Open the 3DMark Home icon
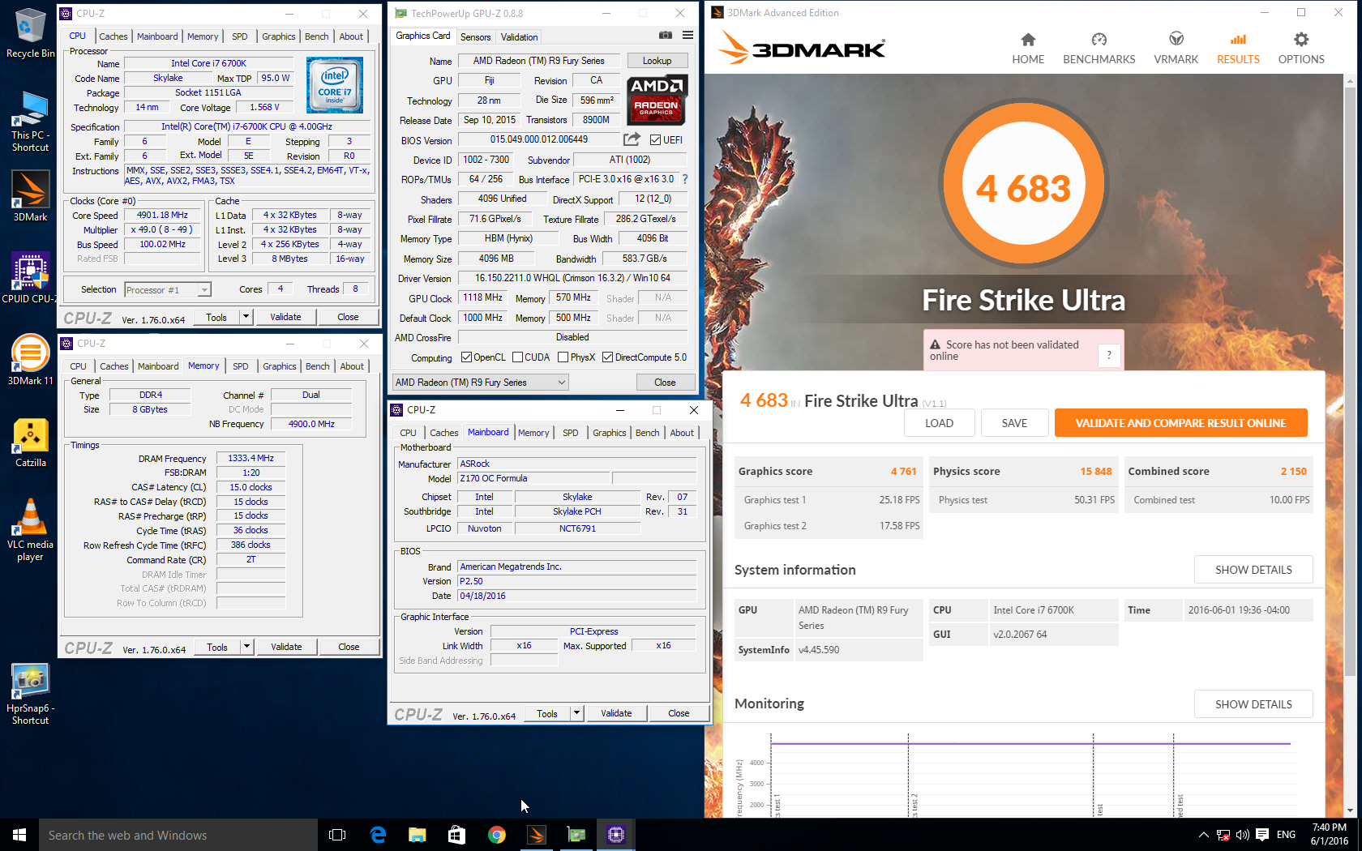This screenshot has height=851, width=1362. tap(1027, 41)
